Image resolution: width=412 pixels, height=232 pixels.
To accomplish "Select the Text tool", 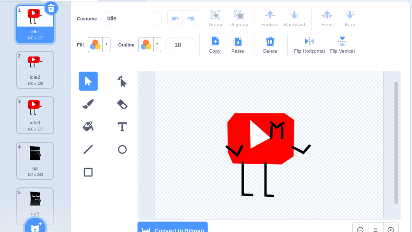I will click(122, 127).
